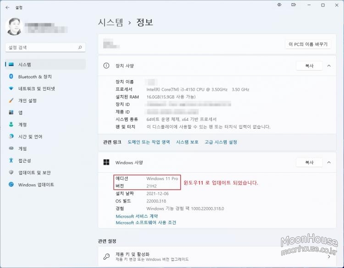Click the remote session icon in title bar

click(279, 5)
